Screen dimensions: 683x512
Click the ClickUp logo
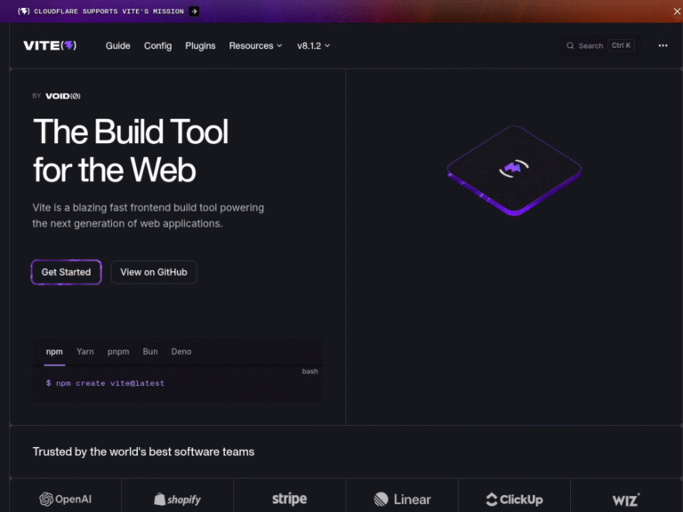(514, 500)
